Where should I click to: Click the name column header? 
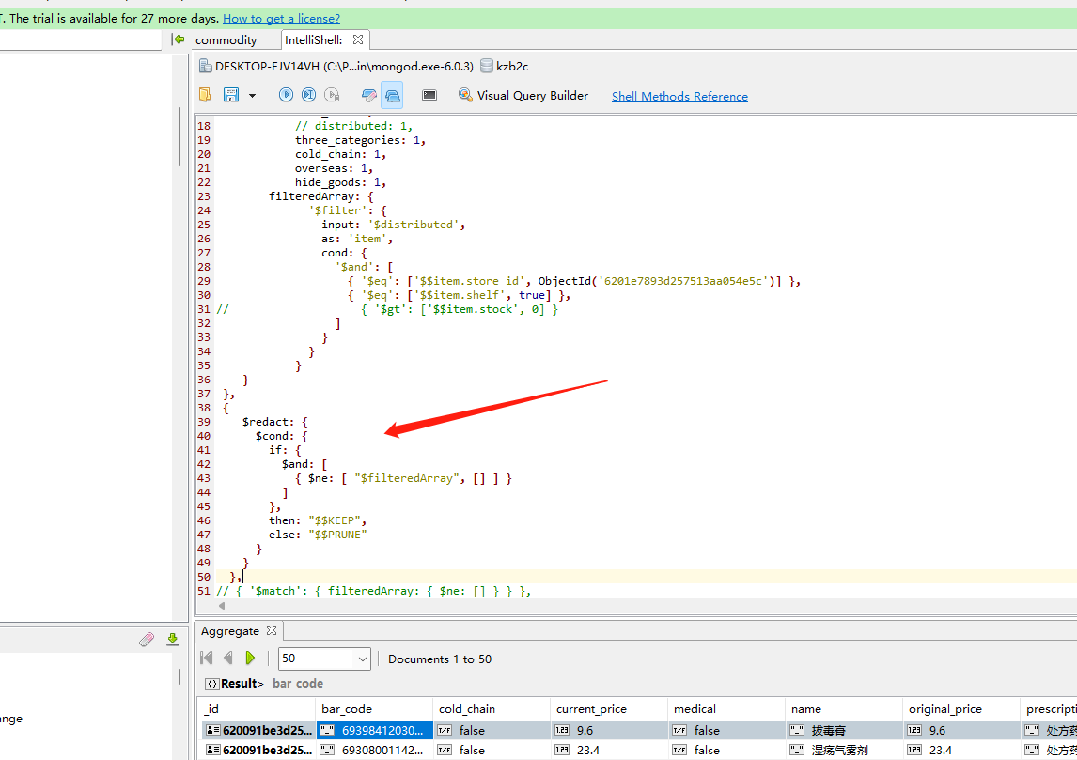tap(844, 708)
